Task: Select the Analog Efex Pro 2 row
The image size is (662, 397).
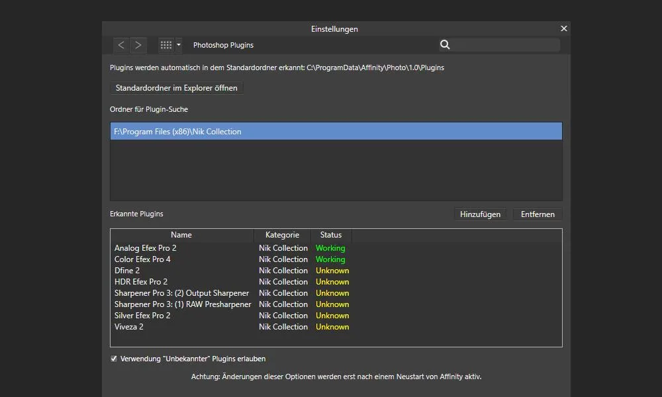Action: click(336, 248)
